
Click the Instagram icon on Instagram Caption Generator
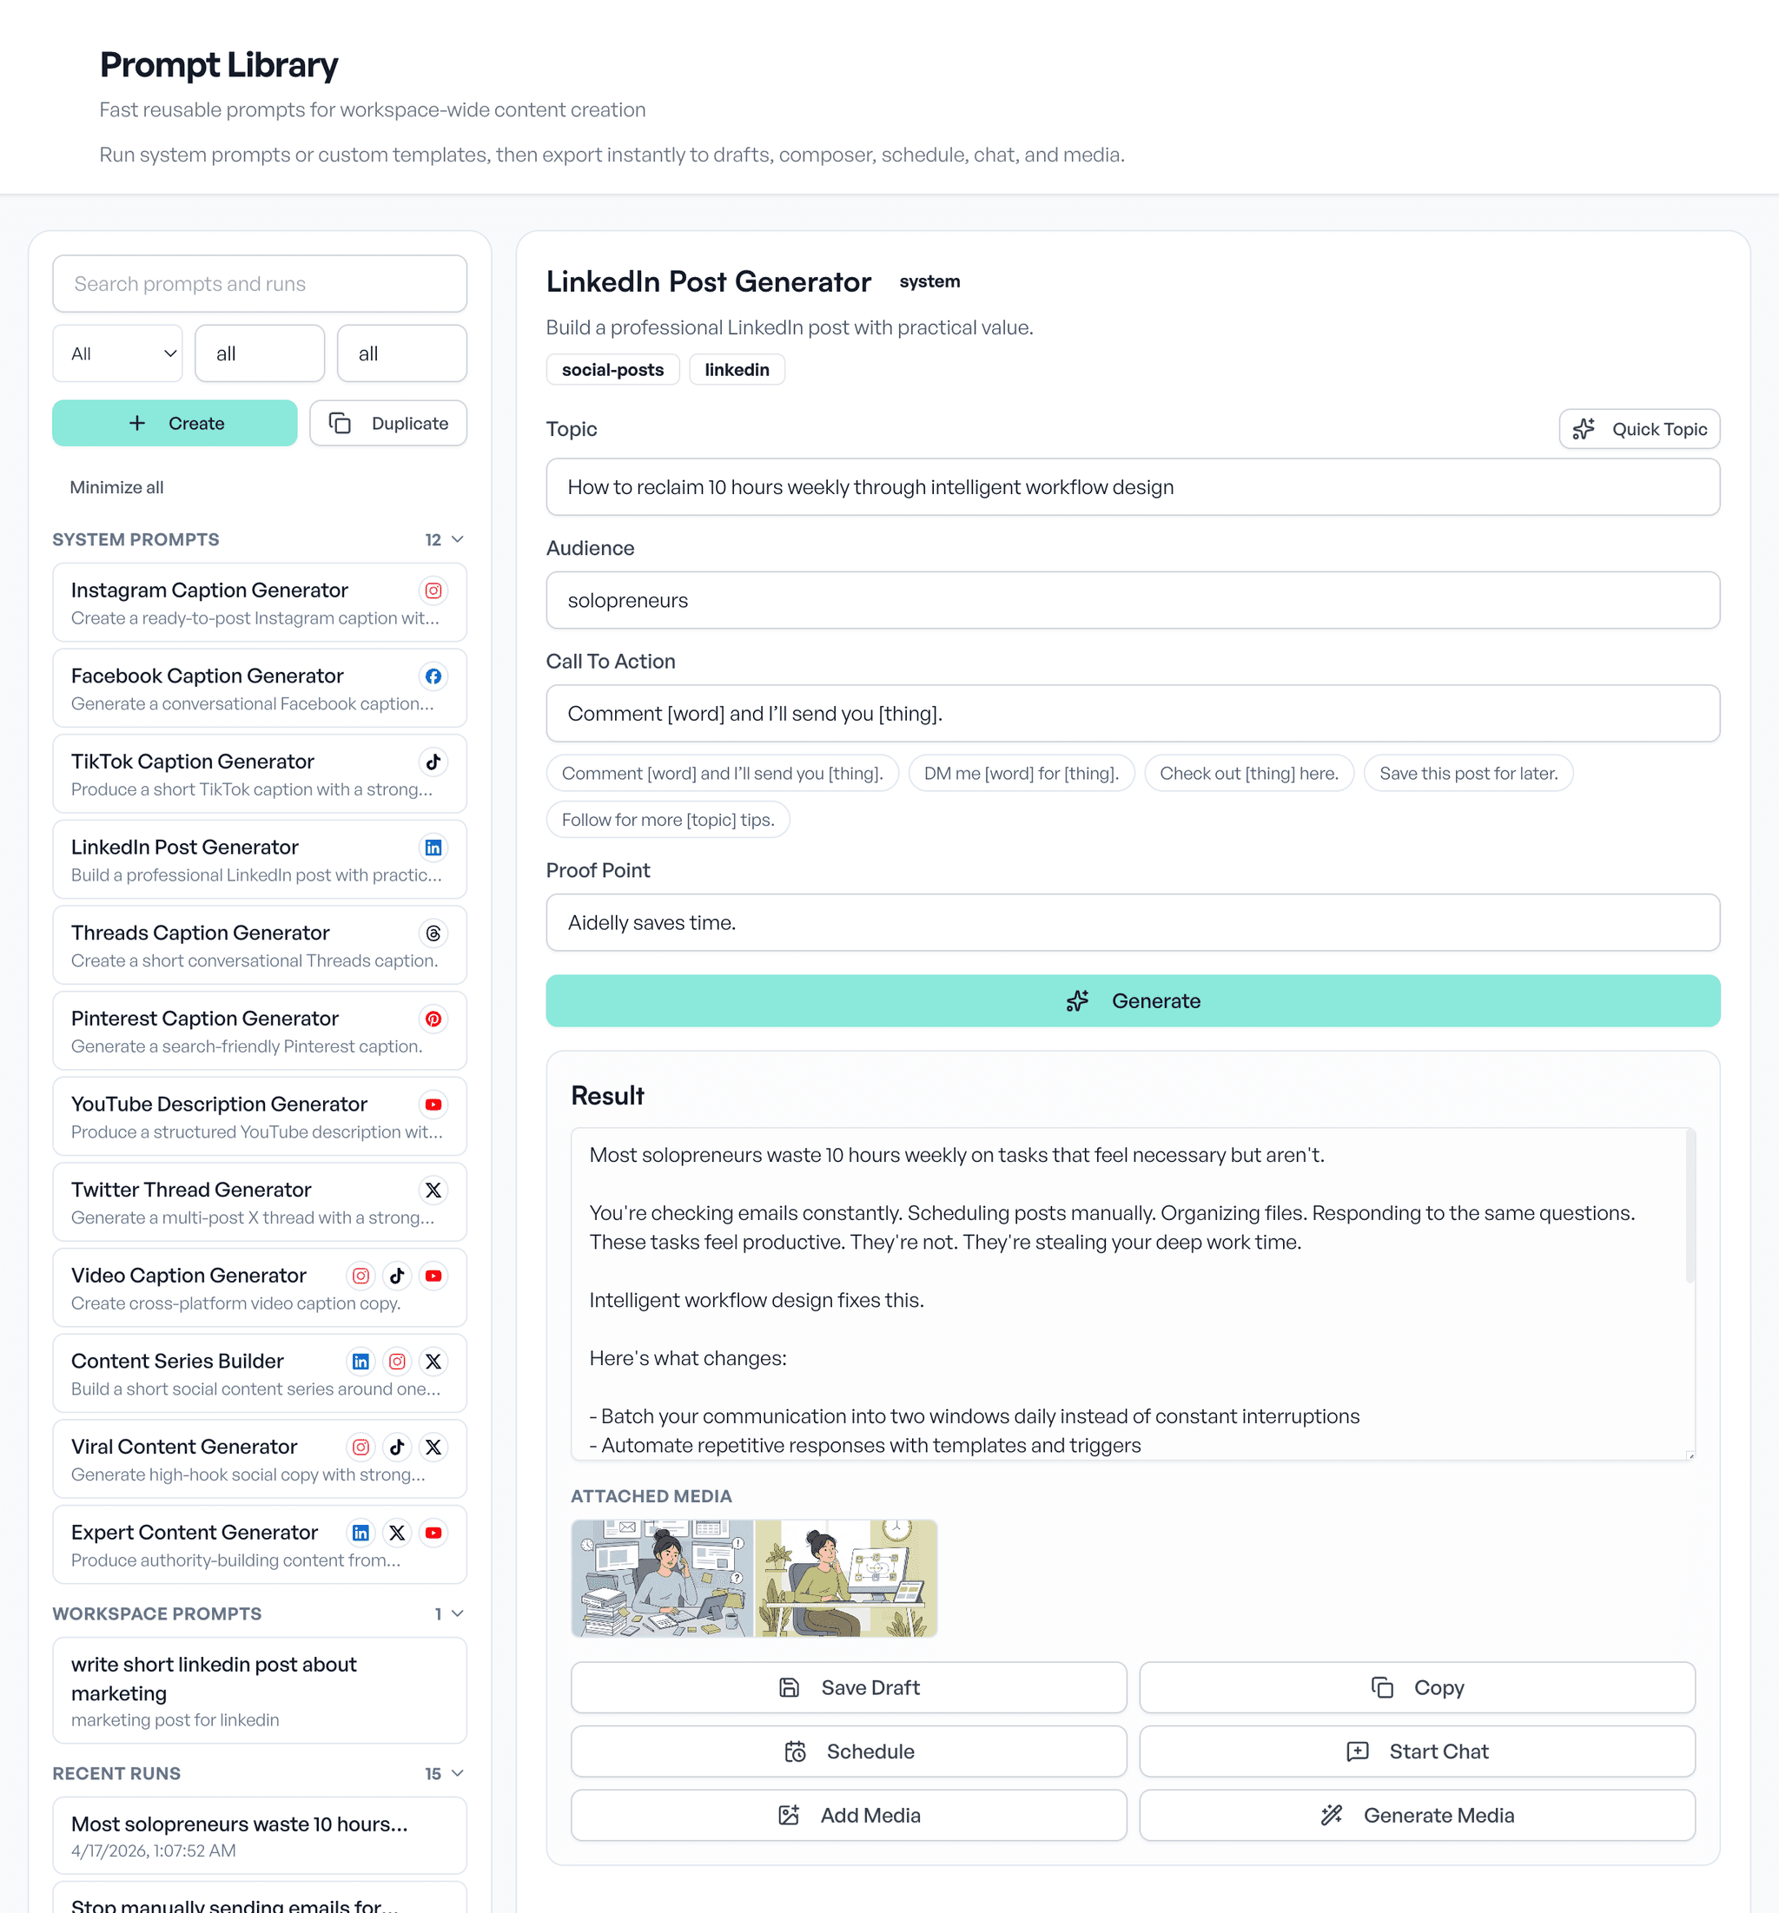pos(433,590)
